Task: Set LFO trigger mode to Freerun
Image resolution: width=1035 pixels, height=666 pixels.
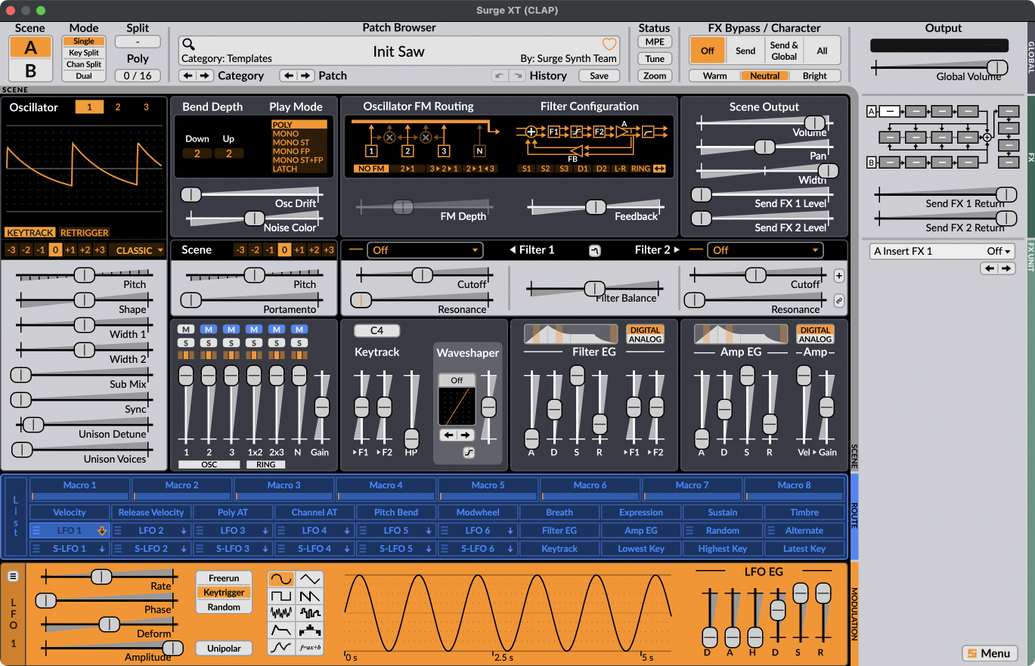Action: (224, 579)
